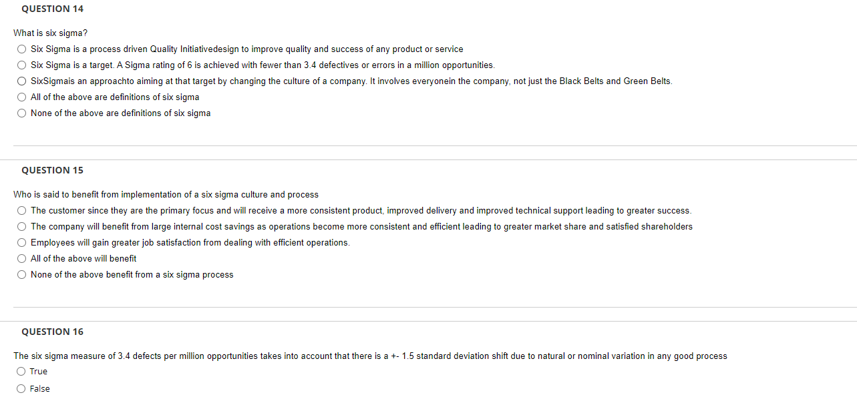Click the divider below Question 14
This screenshot has width=857, height=409.
coord(427,144)
